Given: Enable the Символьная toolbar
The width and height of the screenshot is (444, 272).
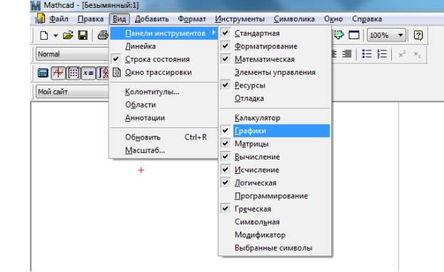Looking at the screenshot, I should click(x=275, y=221).
